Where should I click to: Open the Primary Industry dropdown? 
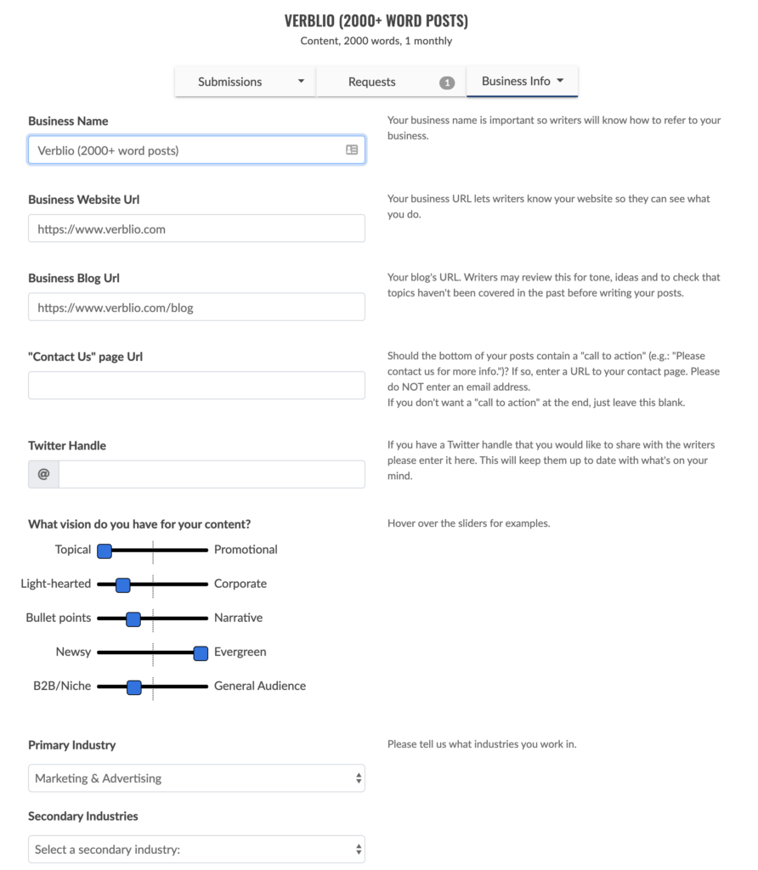[x=196, y=778]
